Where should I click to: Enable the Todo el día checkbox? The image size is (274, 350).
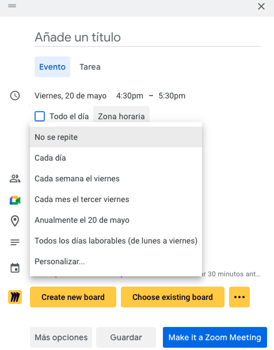pos(40,116)
